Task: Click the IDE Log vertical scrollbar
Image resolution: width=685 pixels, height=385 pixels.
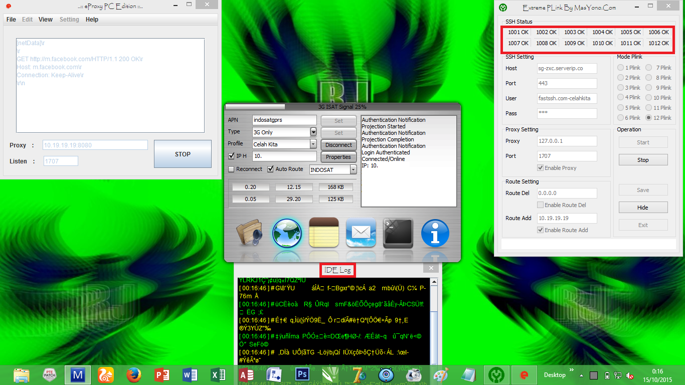Action: (434, 321)
